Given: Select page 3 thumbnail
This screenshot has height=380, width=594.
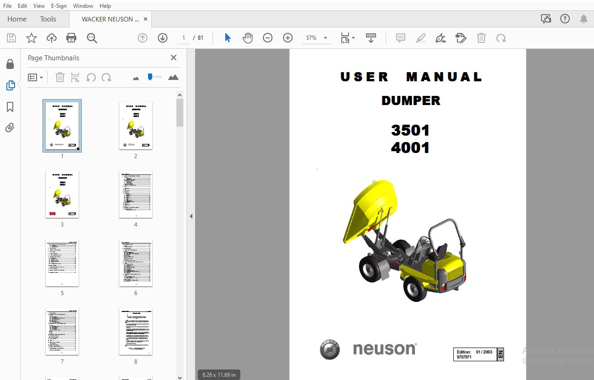Looking at the screenshot, I should [62, 194].
